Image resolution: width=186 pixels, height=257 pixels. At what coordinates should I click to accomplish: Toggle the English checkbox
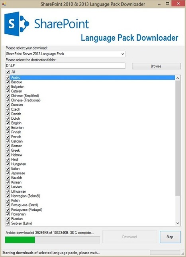[8, 123]
